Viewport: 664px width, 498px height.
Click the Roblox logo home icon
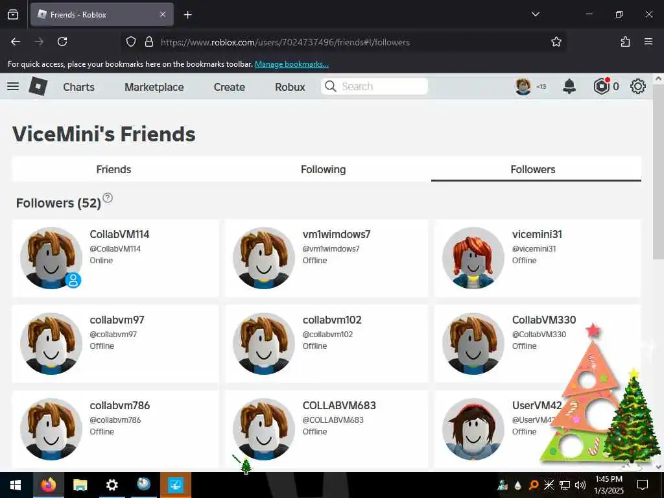point(38,86)
